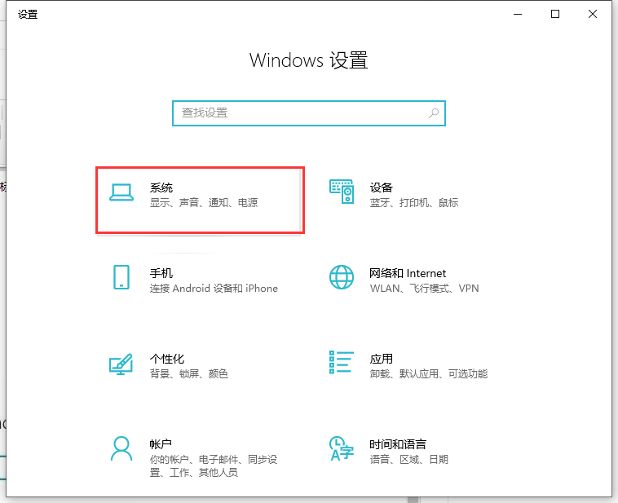Go to 网络和 Internet settings title
Viewport: 618px width, 503px height.
point(408,273)
